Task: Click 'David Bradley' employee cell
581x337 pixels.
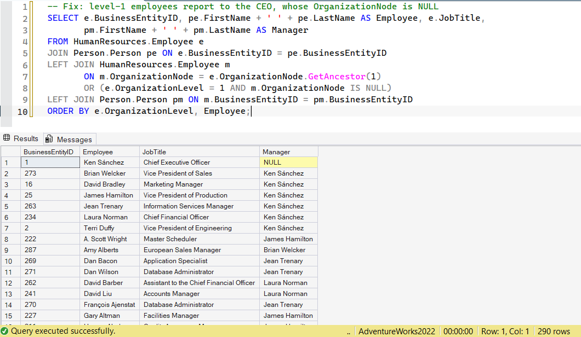Action: pyautogui.click(x=109, y=184)
